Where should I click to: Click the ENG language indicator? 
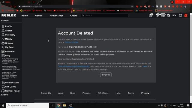pyautogui.click(x=175, y=106)
